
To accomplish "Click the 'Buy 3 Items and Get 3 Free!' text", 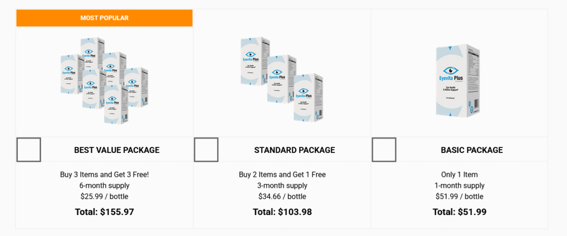I will (x=105, y=175).
